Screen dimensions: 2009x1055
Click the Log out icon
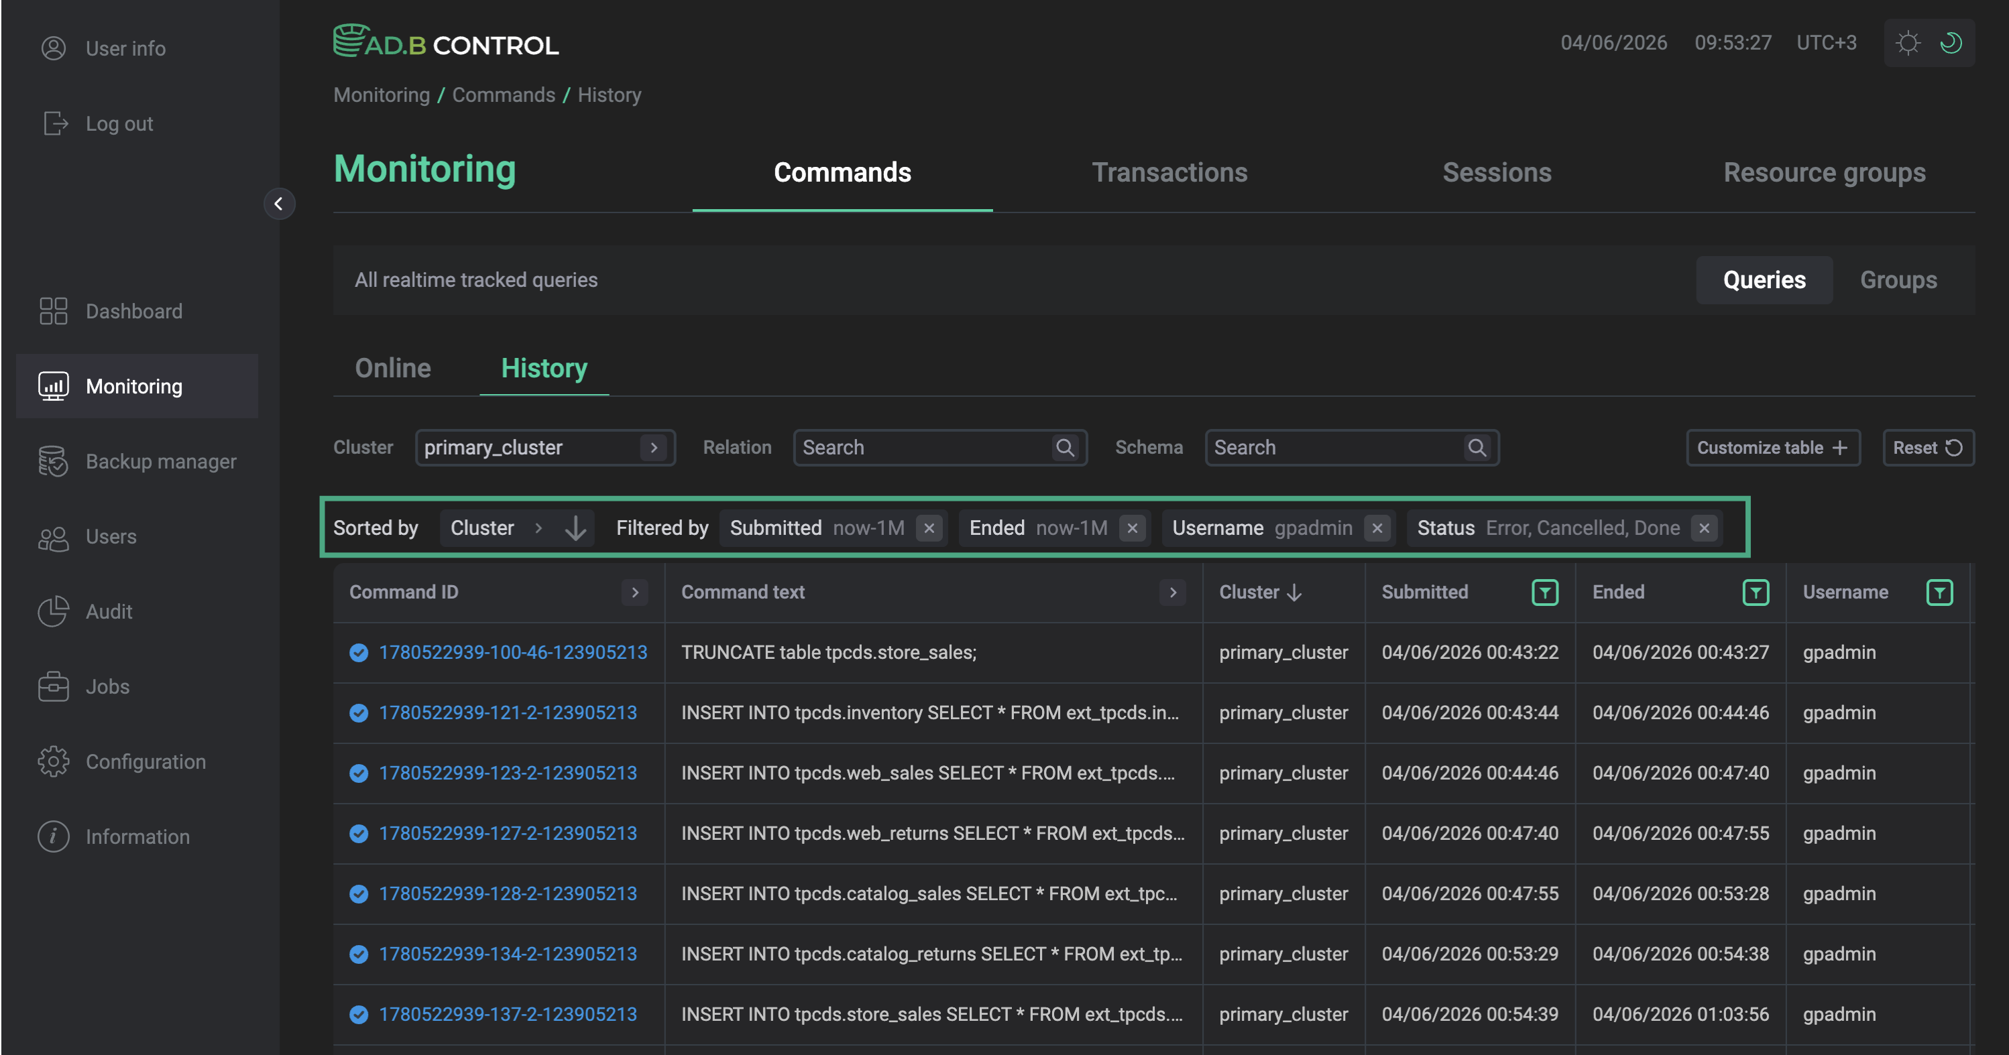56,123
